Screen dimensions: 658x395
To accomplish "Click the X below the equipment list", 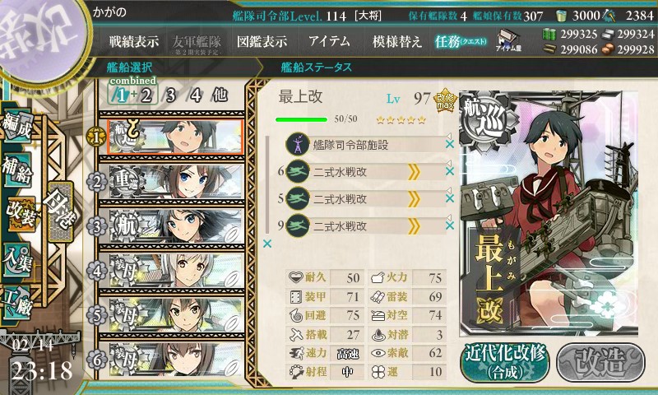I will [x=266, y=244].
